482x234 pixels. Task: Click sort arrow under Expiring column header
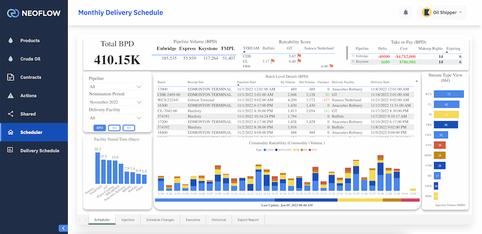[448, 52]
